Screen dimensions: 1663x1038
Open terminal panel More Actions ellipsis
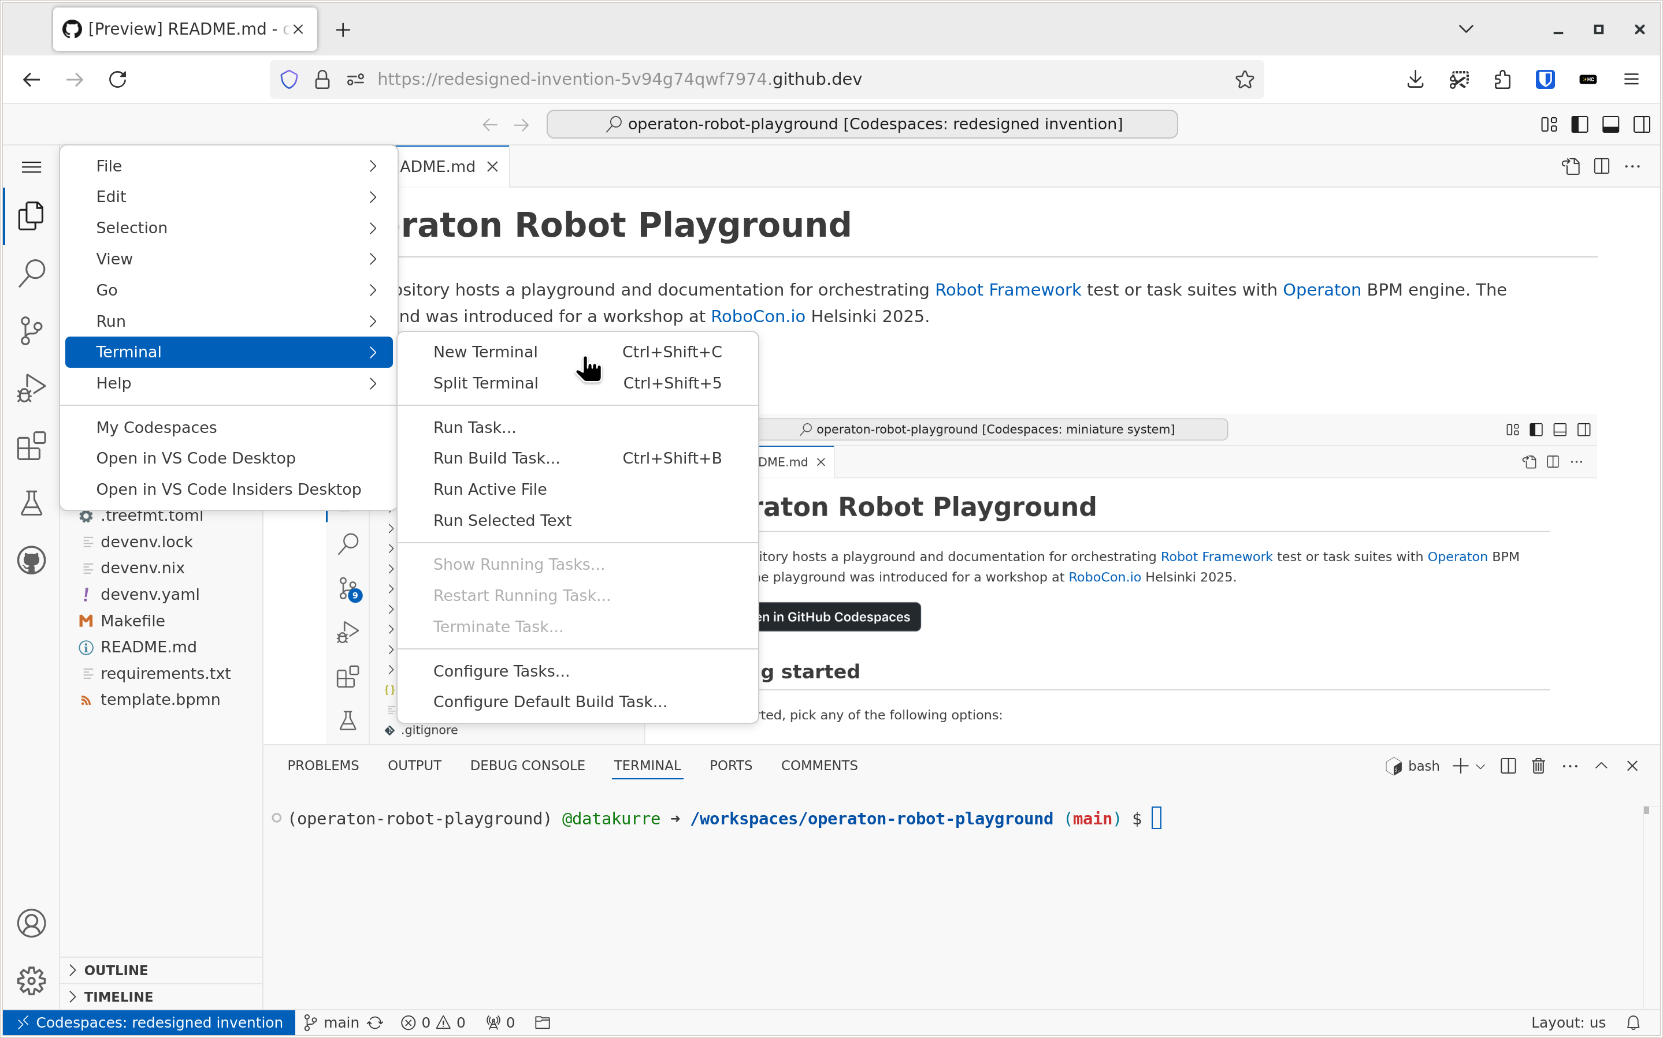(1571, 766)
